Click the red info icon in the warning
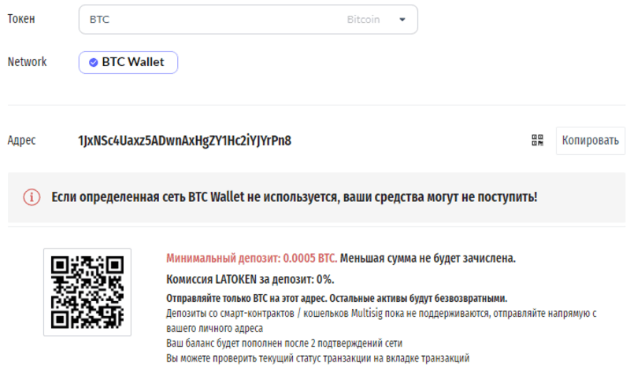 pyautogui.click(x=31, y=197)
